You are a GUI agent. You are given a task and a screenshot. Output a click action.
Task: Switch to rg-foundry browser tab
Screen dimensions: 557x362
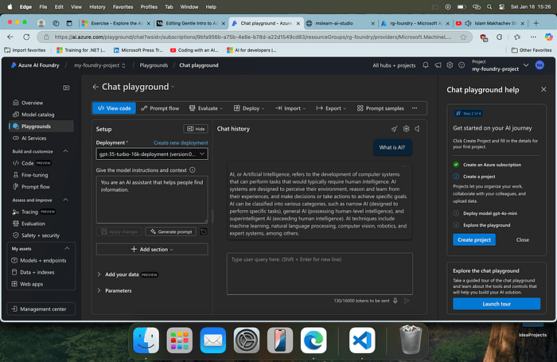click(415, 23)
